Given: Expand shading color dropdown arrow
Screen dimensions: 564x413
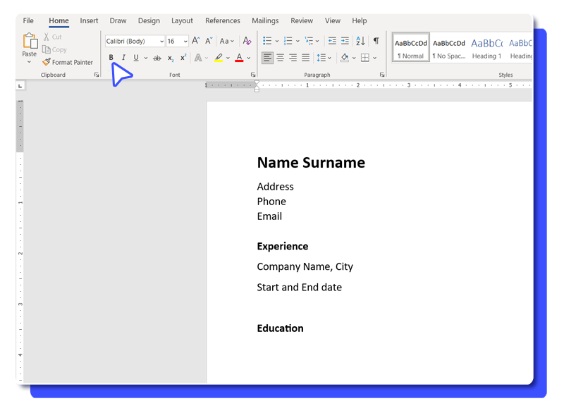Looking at the screenshot, I should [x=354, y=58].
